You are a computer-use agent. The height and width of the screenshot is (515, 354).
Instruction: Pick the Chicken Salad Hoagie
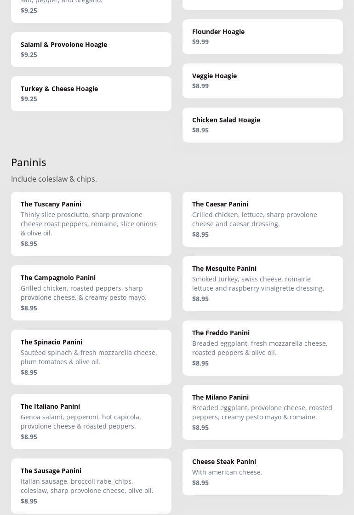point(263,125)
